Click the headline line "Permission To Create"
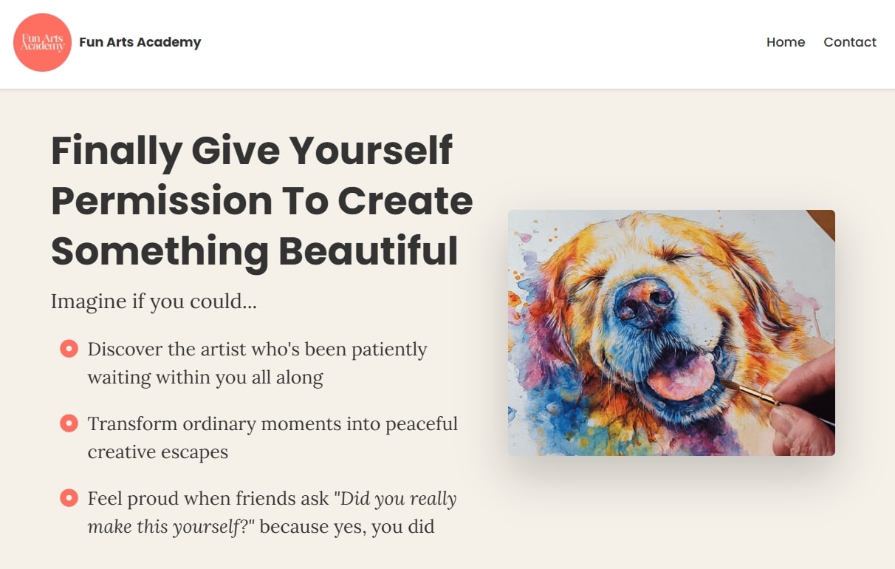Screen dimensions: 895x569 click(262, 200)
